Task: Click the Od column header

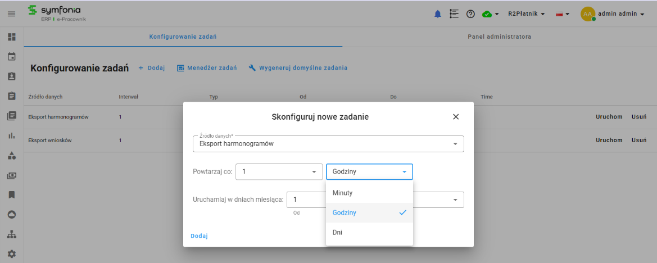Action: tap(303, 97)
